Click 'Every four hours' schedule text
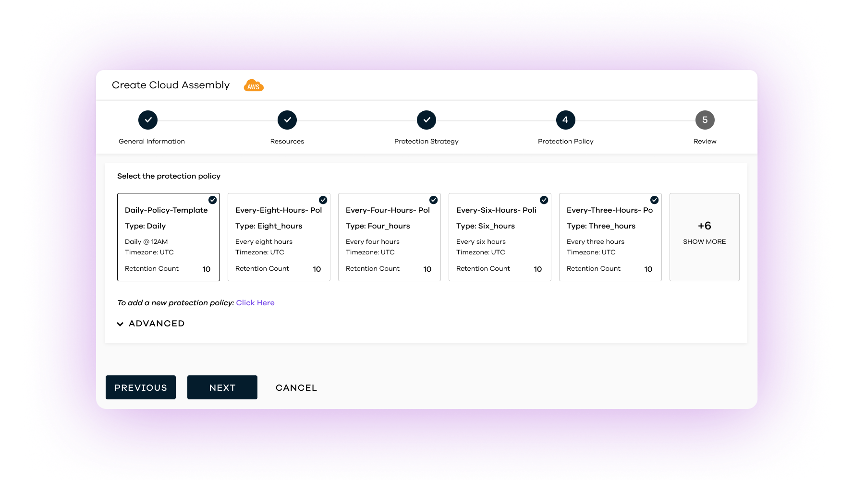 coord(372,242)
